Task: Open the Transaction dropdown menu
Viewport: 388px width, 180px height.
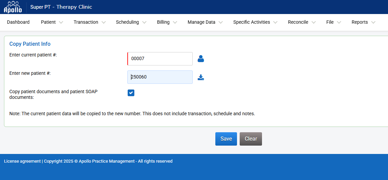Action: pyautogui.click(x=89, y=22)
